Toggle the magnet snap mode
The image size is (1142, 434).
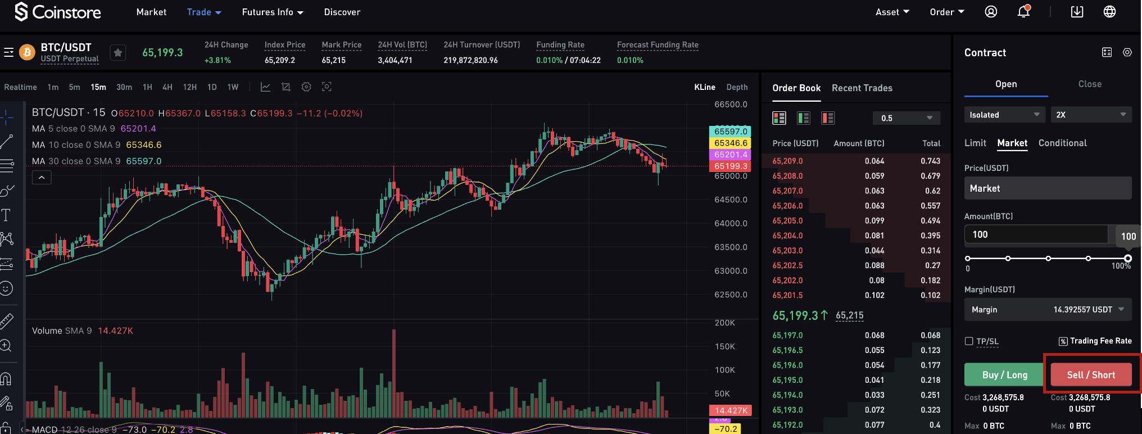(7, 379)
